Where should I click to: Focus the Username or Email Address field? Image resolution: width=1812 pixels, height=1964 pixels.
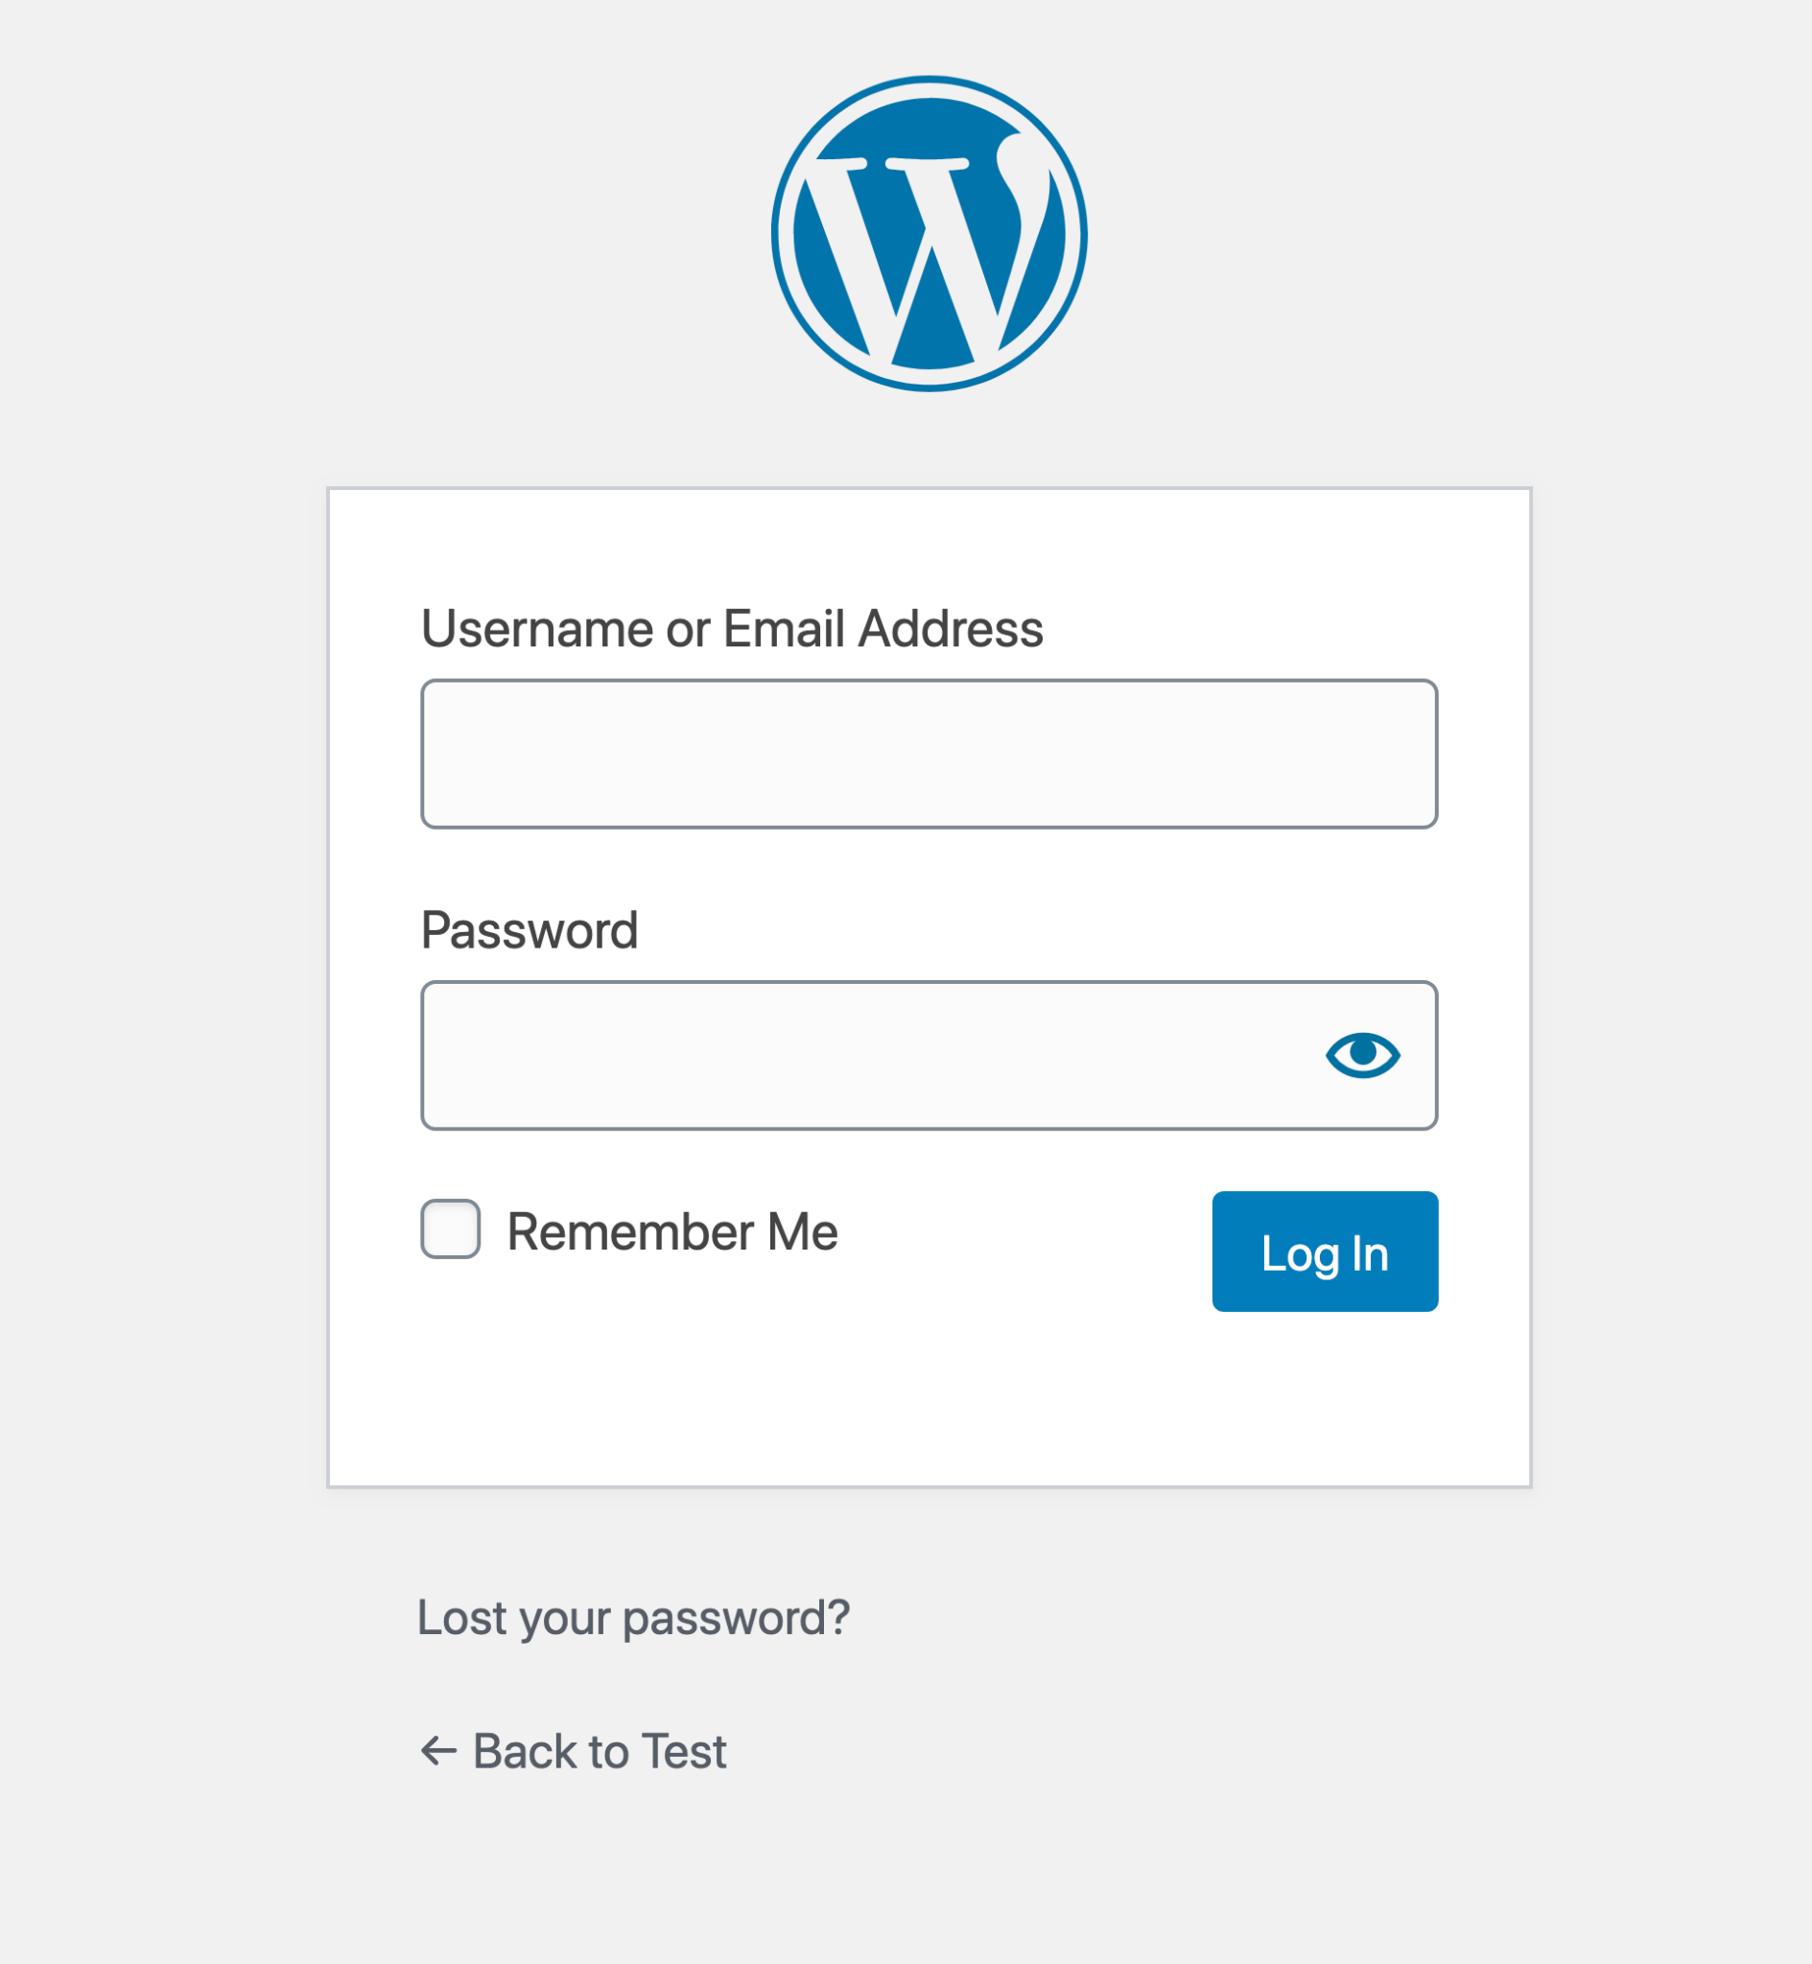pyautogui.click(x=929, y=754)
